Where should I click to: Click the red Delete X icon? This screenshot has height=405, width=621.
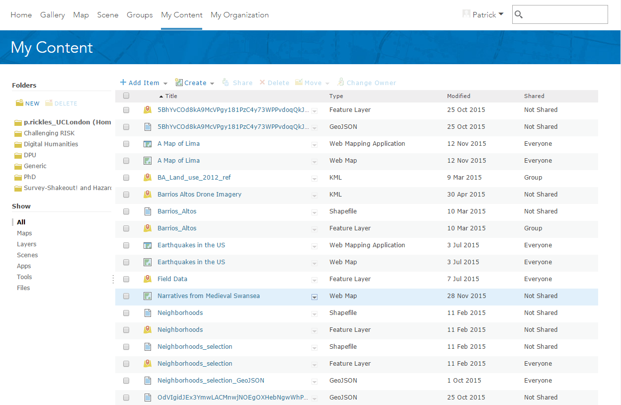(x=262, y=82)
